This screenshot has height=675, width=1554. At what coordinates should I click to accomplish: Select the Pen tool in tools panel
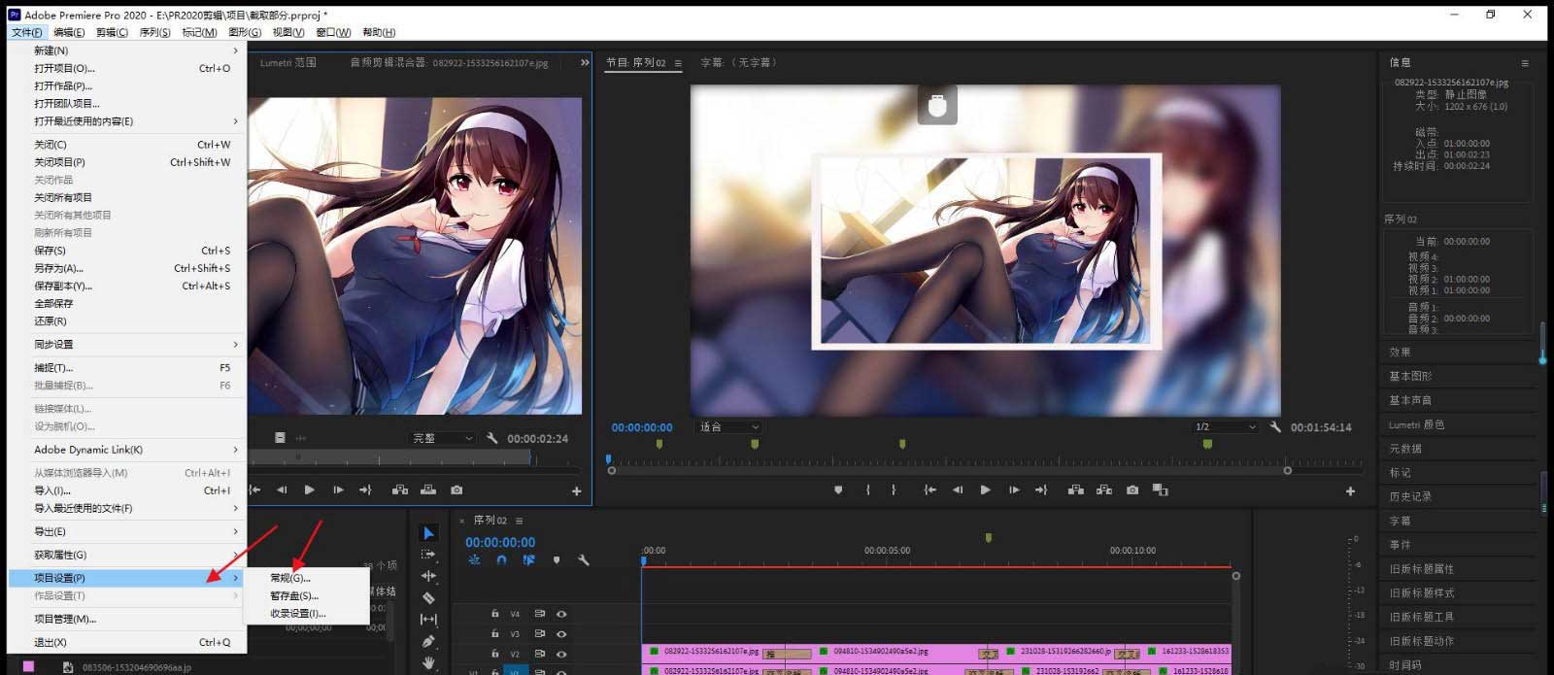click(428, 641)
